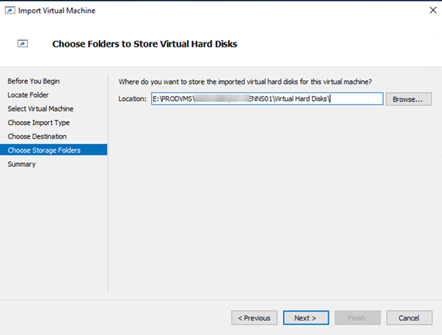Screen dimensions: 442x335
Task: Click the virtual hard disks question text
Action: (245, 81)
